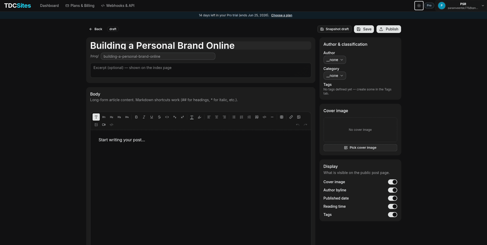Disable Cover image display toggle
487x245 pixels.
(x=393, y=182)
